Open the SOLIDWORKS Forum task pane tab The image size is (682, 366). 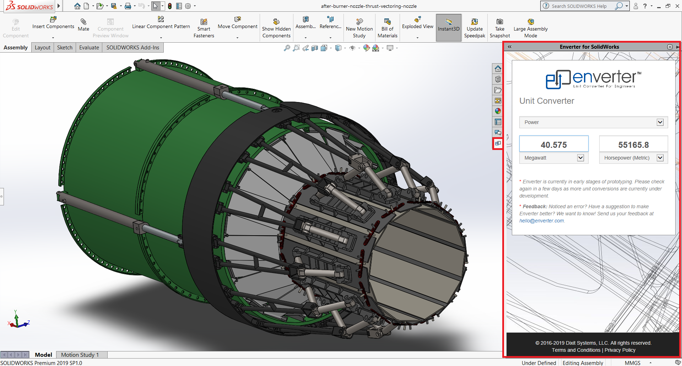498,133
